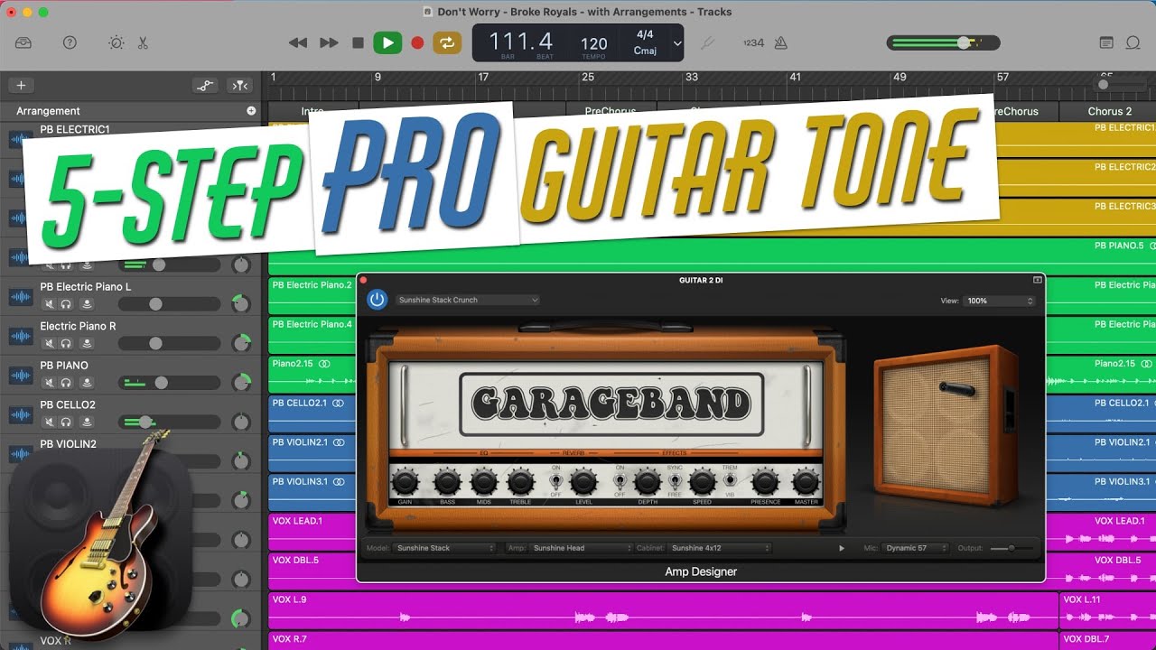Select the PB CELLO2 track icon

pos(21,415)
